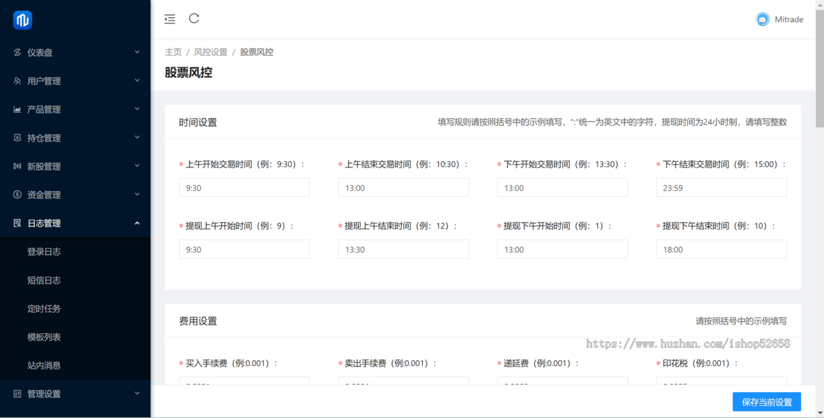Click the 管理设置 settings icon

tap(17, 394)
